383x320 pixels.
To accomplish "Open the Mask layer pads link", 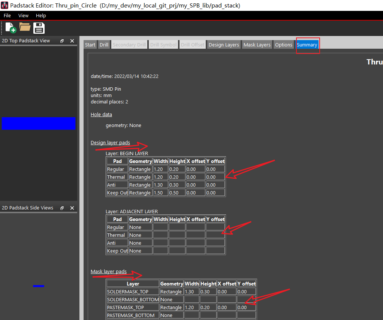I will 109,271.
